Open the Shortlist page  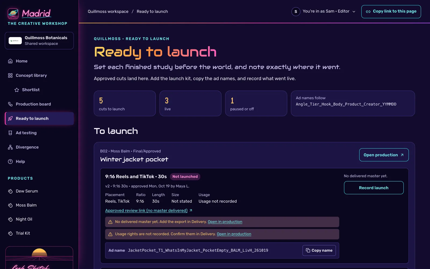pyautogui.click(x=42, y=90)
